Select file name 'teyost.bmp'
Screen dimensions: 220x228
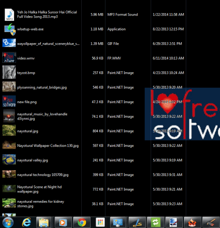click(26, 73)
